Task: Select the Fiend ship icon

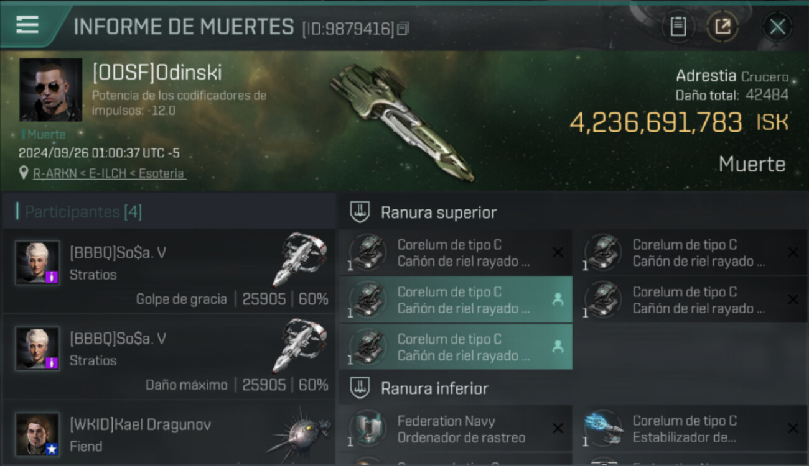Action: [x=299, y=432]
